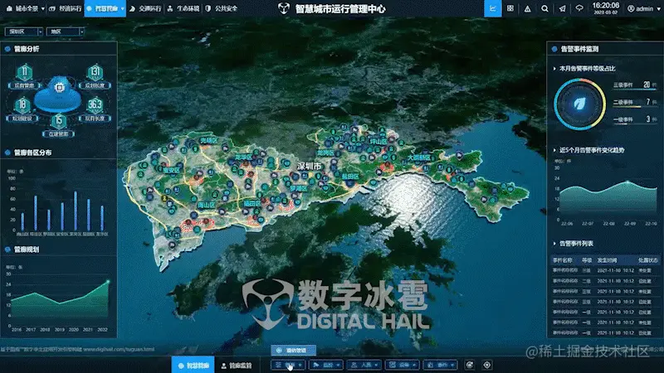Open the 事件 layer dropdown in bottom bar
The width and height of the screenshot is (664, 373).
(x=441, y=365)
